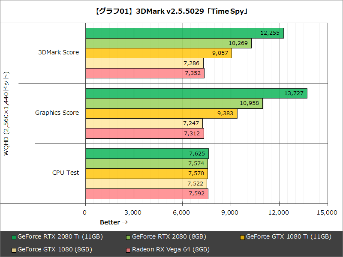Click the CPU Test category label
This screenshot has width=343, height=257.
65,173
